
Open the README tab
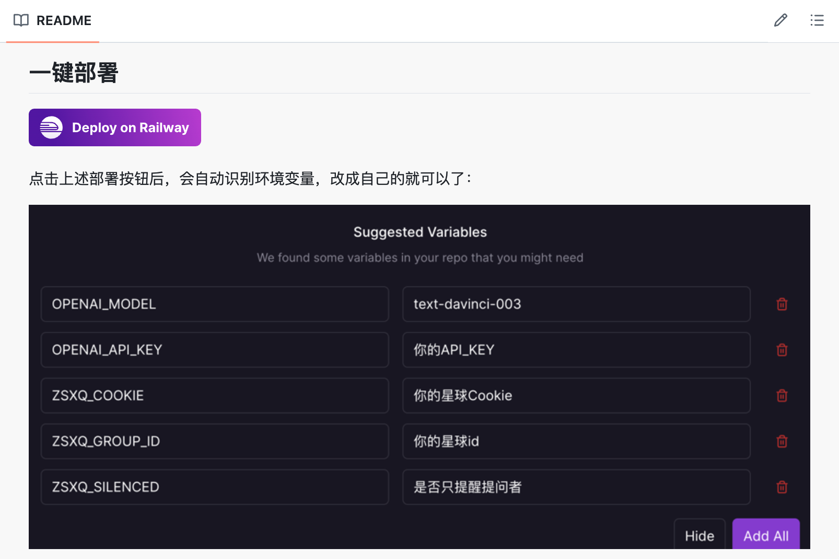(52, 20)
